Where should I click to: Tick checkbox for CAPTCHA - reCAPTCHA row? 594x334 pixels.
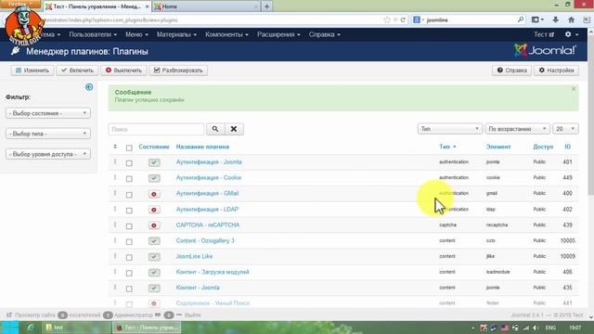point(129,226)
